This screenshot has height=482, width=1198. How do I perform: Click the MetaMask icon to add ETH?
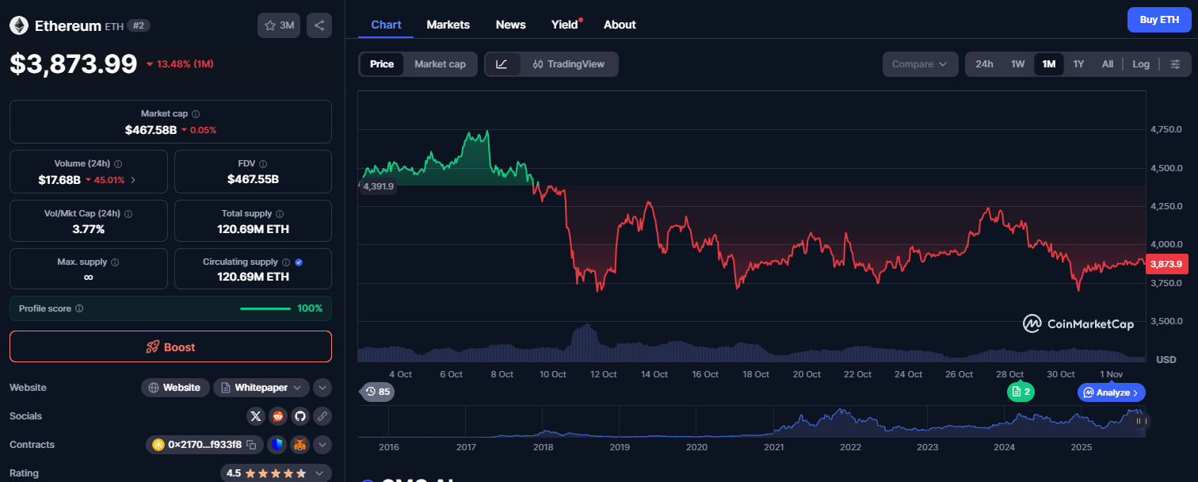pos(299,445)
